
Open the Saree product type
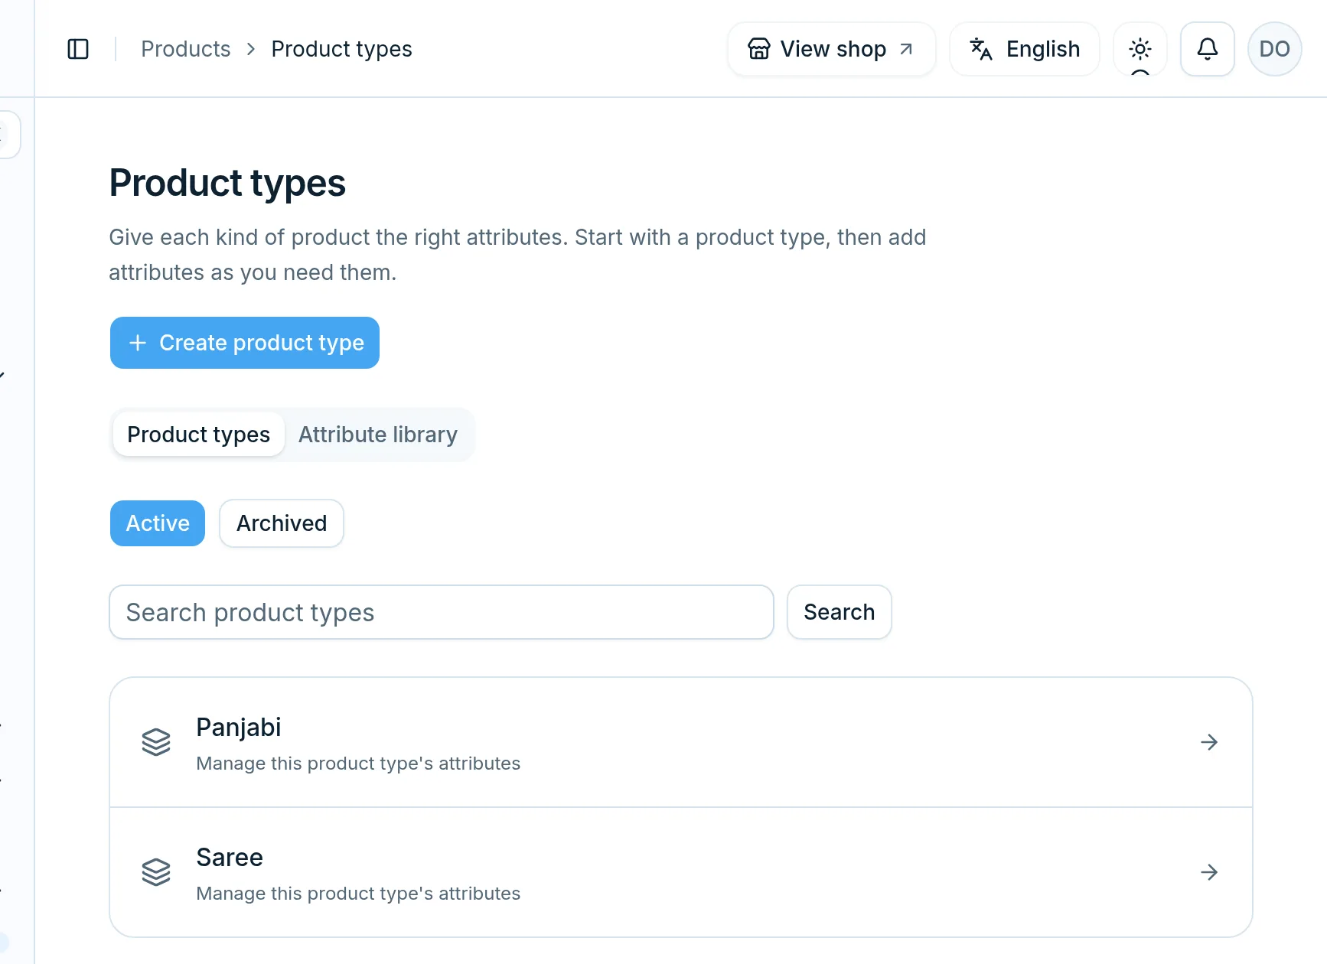coord(681,872)
